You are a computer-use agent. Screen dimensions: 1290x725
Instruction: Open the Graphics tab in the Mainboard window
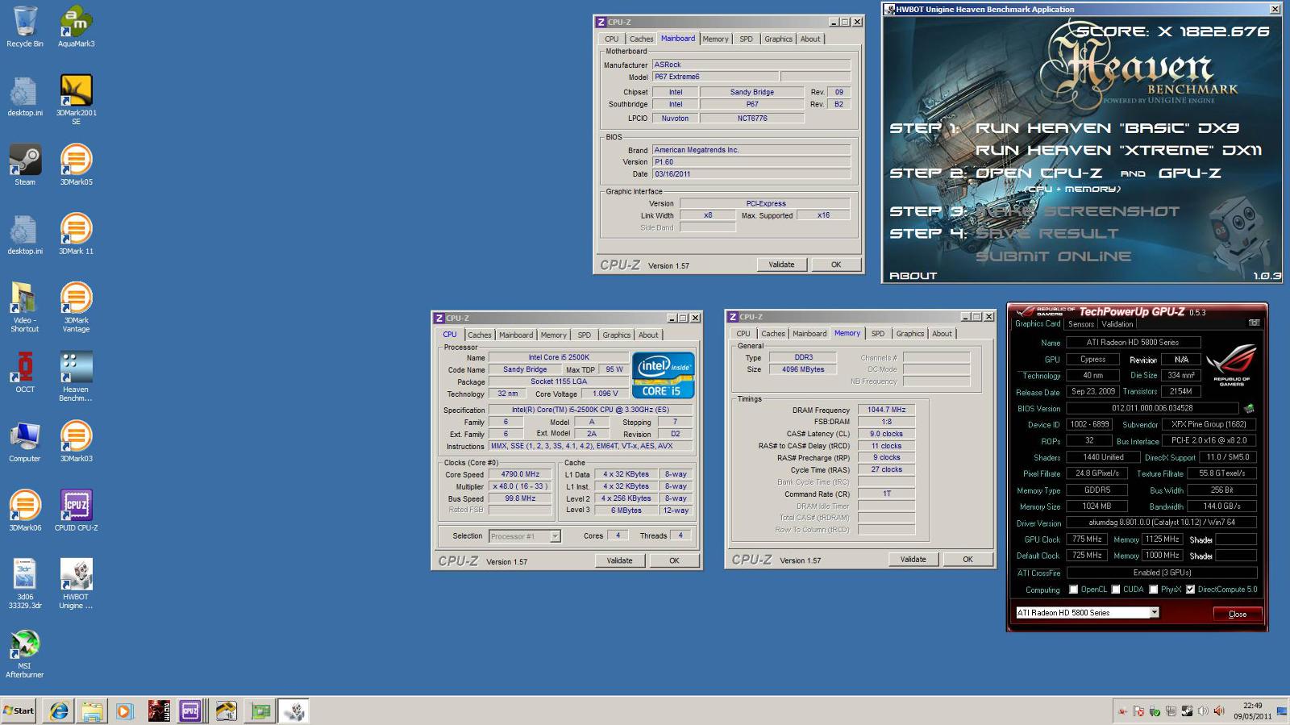(778, 39)
